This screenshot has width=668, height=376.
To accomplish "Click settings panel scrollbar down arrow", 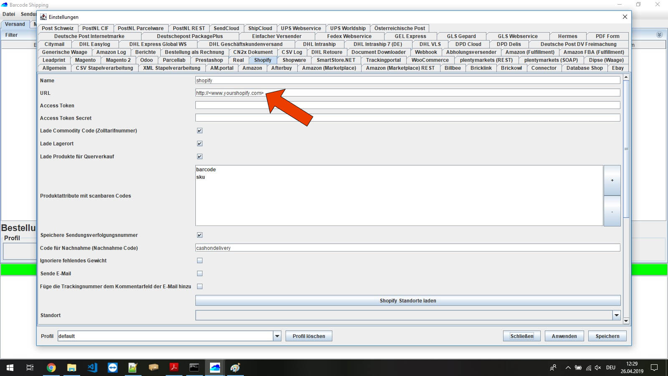I will click(626, 321).
